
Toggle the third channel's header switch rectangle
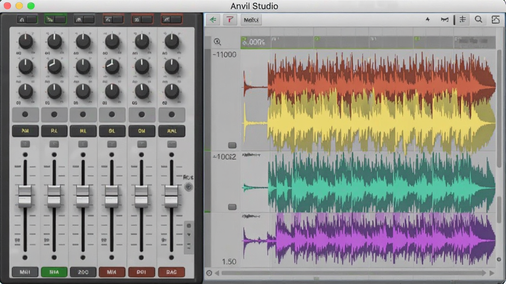[x=89, y=20]
